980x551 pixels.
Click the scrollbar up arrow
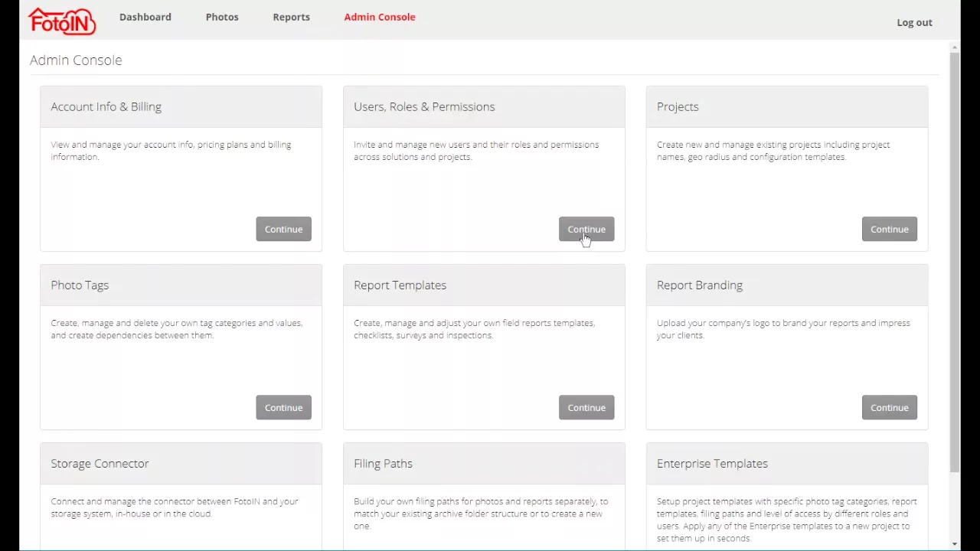click(x=955, y=46)
